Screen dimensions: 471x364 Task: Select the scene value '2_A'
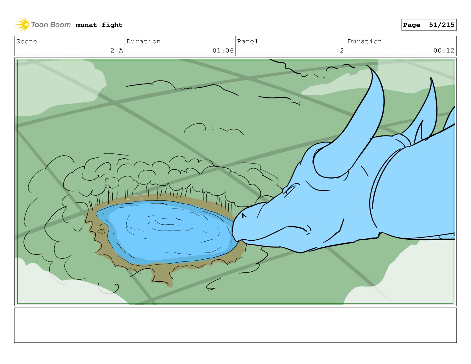coord(117,51)
